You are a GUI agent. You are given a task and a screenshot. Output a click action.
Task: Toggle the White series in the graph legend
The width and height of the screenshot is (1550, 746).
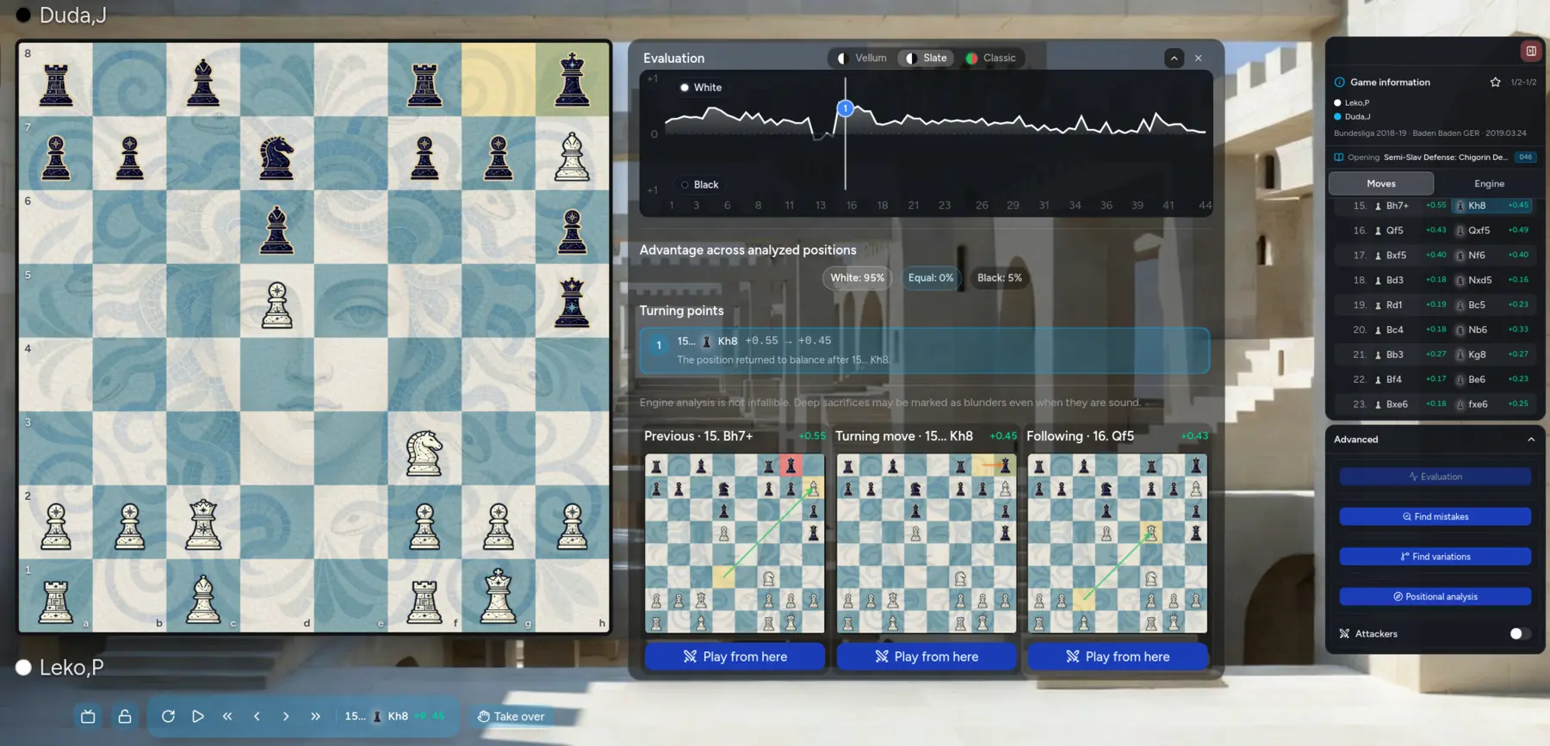click(701, 87)
